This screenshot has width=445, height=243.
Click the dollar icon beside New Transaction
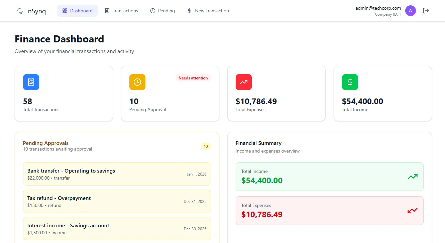190,10
